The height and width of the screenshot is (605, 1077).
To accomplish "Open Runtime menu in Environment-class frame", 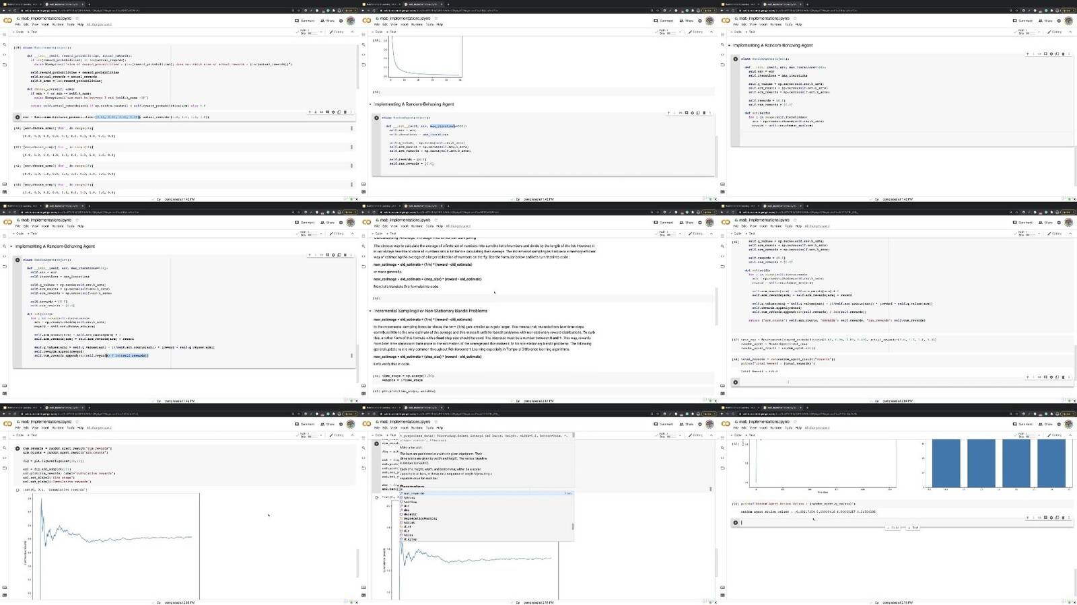I will tap(58, 24).
